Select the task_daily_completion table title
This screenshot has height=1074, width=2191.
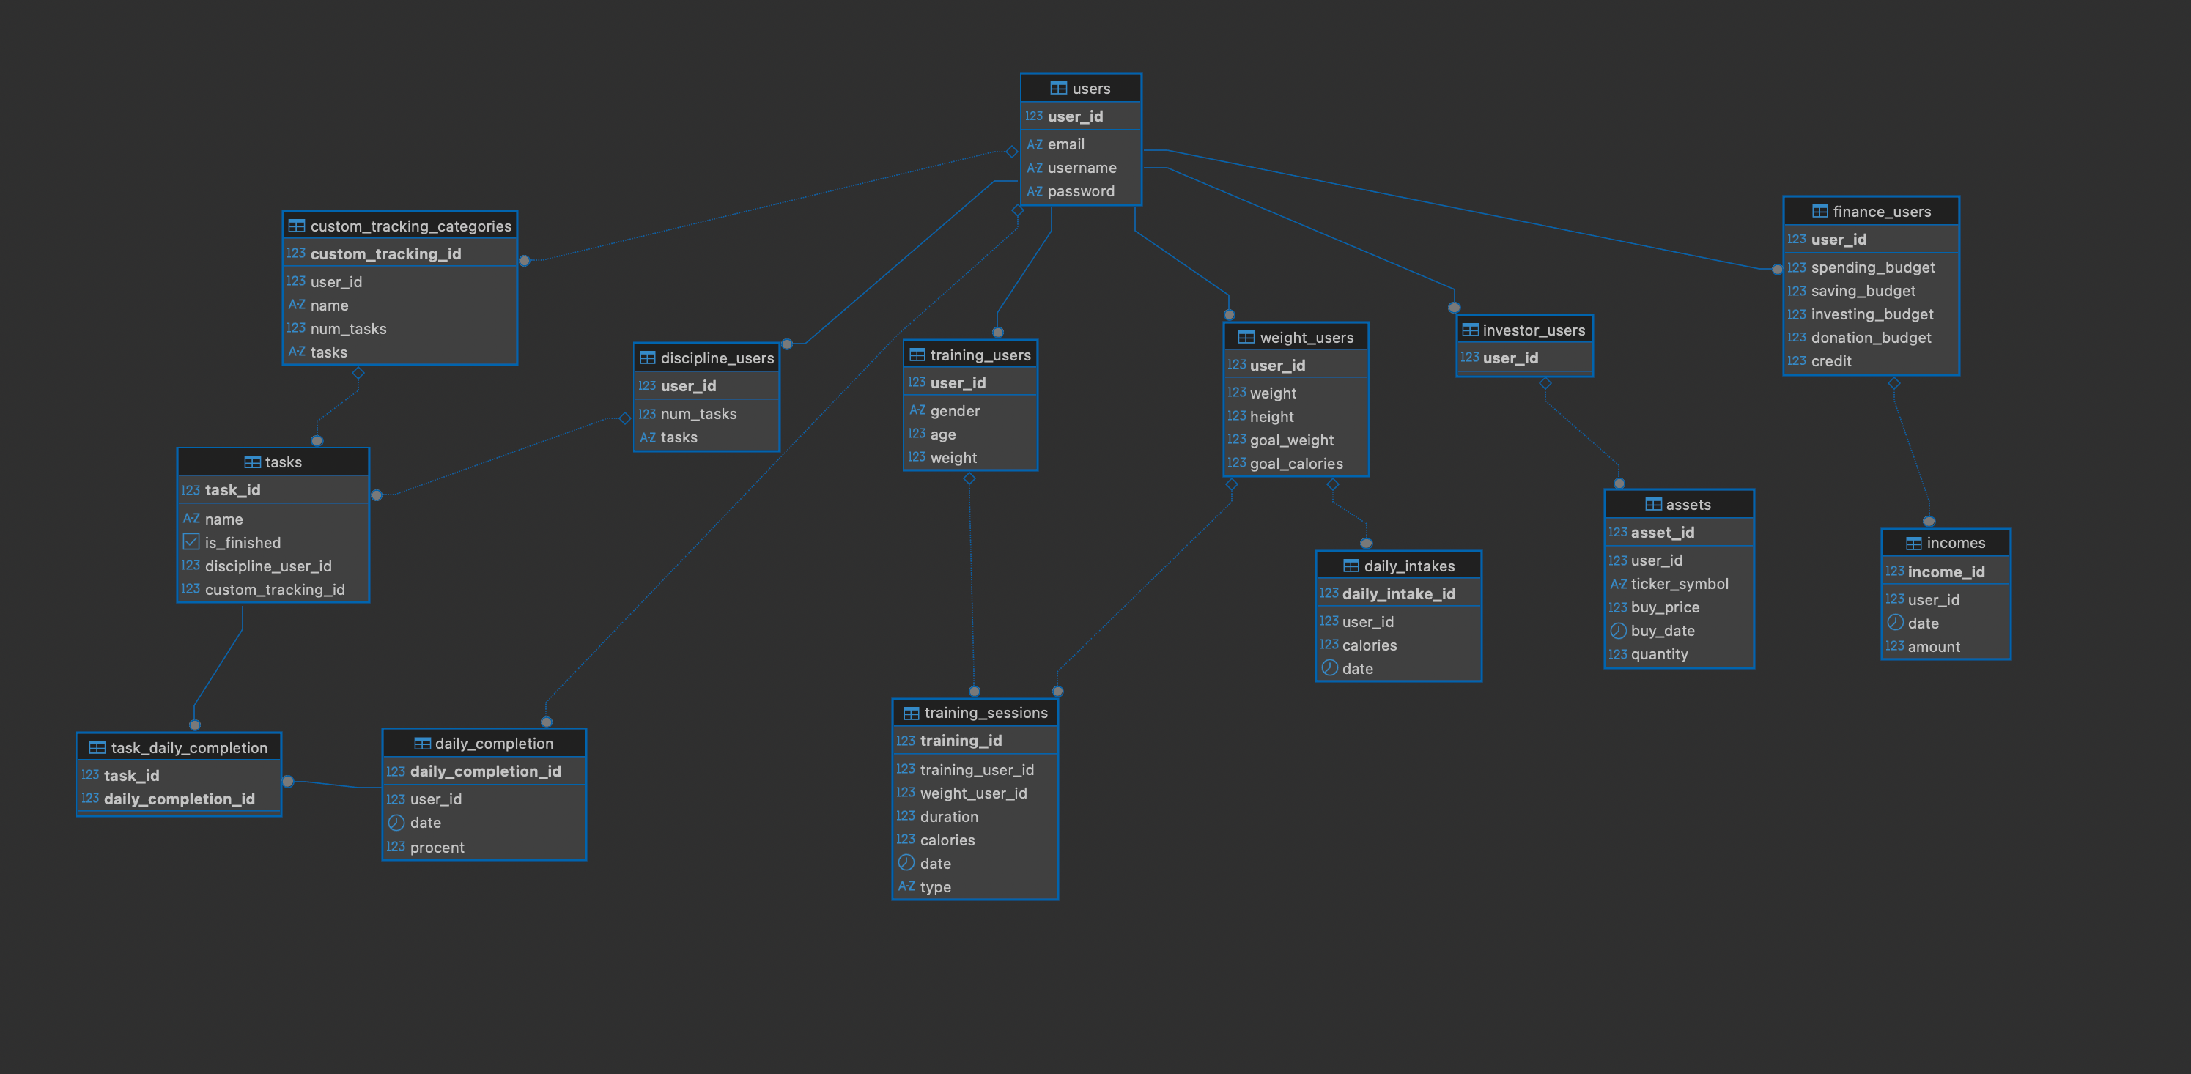(x=189, y=748)
